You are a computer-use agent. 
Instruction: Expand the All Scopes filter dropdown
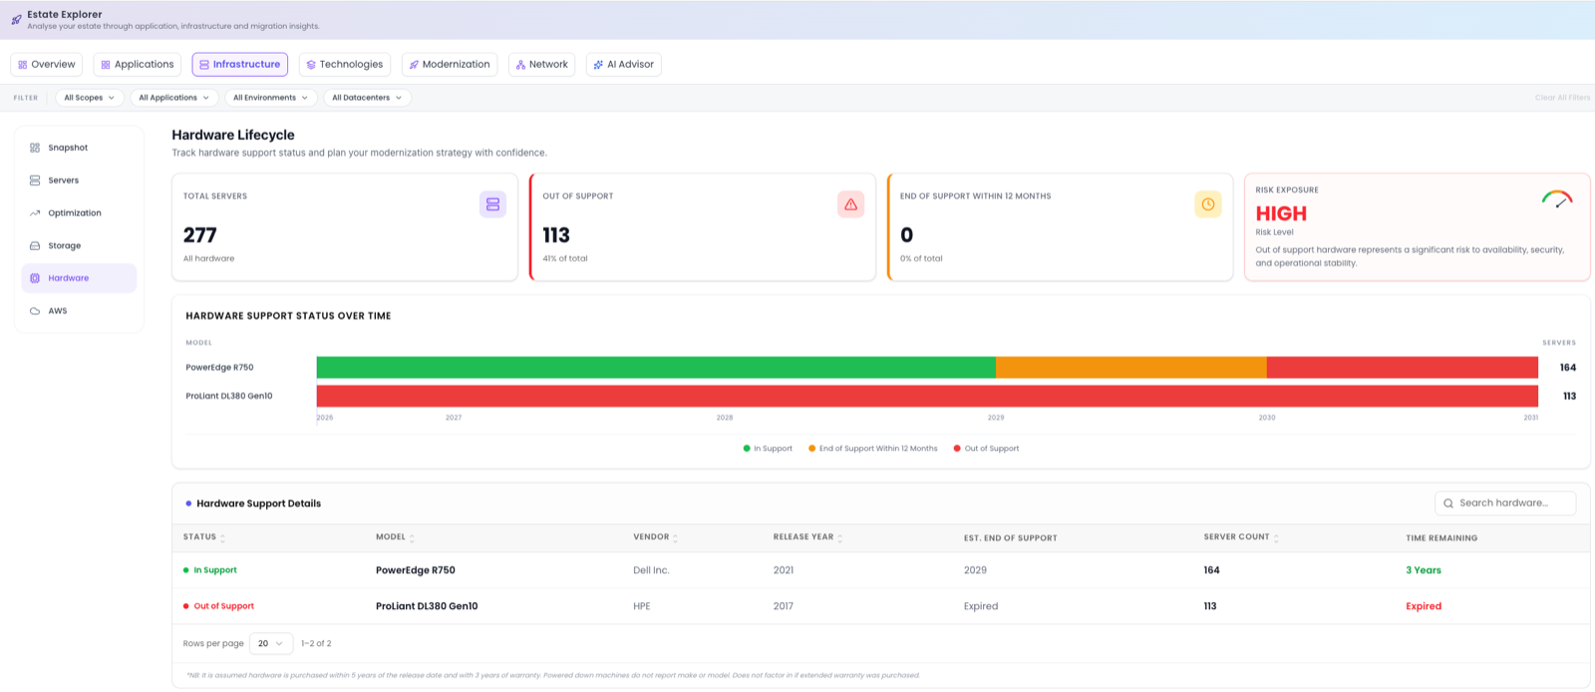(x=89, y=98)
